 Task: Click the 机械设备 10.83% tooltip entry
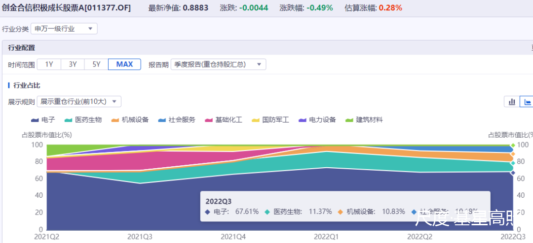[x=373, y=212]
